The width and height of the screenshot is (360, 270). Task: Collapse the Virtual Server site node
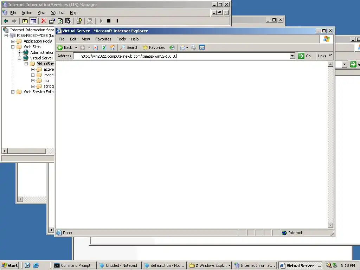(20, 58)
